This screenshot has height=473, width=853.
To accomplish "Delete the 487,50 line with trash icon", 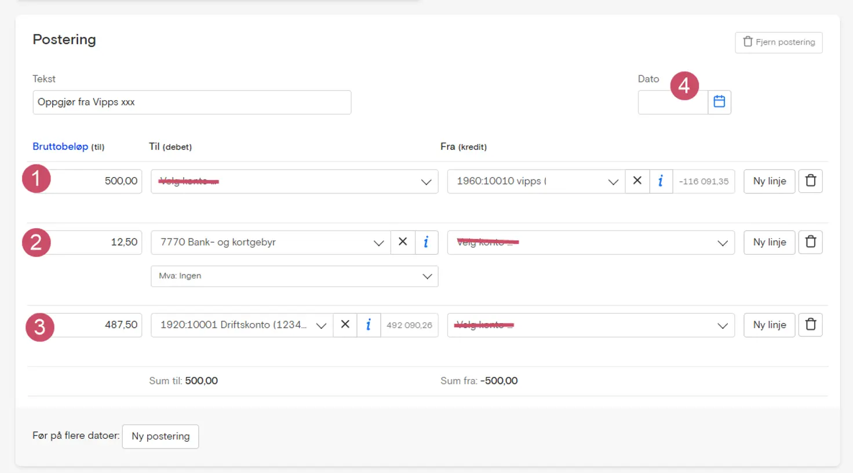I will [810, 325].
